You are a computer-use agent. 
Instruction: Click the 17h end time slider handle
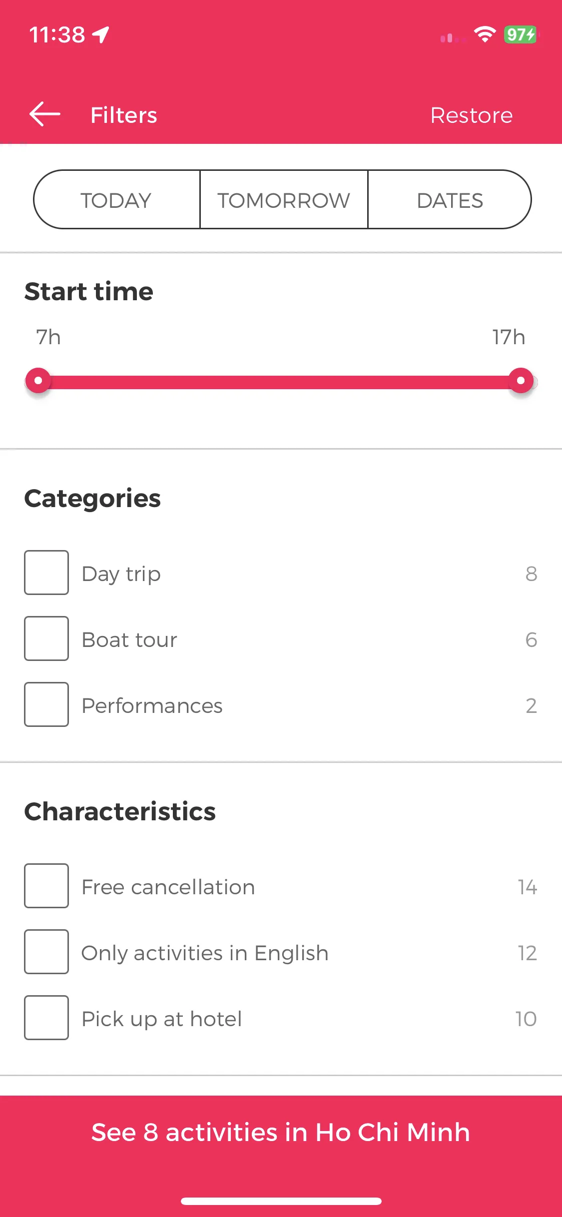tap(521, 381)
